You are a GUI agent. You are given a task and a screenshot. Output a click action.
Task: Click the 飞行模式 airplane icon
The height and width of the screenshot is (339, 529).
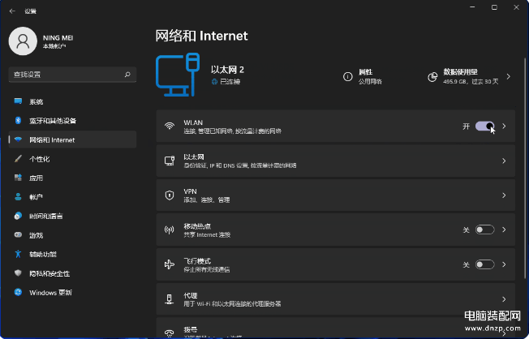[x=170, y=264]
